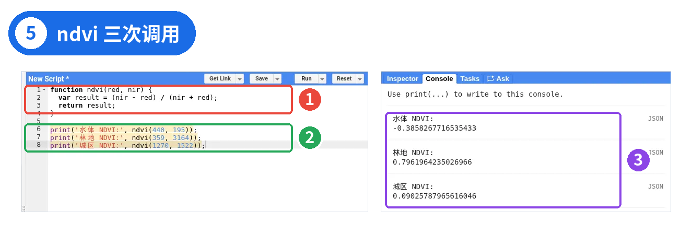Select the Console tab
The width and height of the screenshot is (692, 233).
point(439,79)
